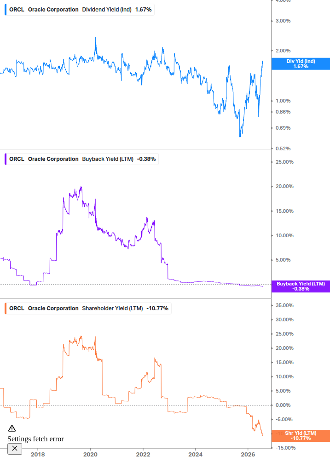Screen dimensions: 330x462
Task: Click the purple color bar of the Buyback Yield legend
Action: coord(6,159)
